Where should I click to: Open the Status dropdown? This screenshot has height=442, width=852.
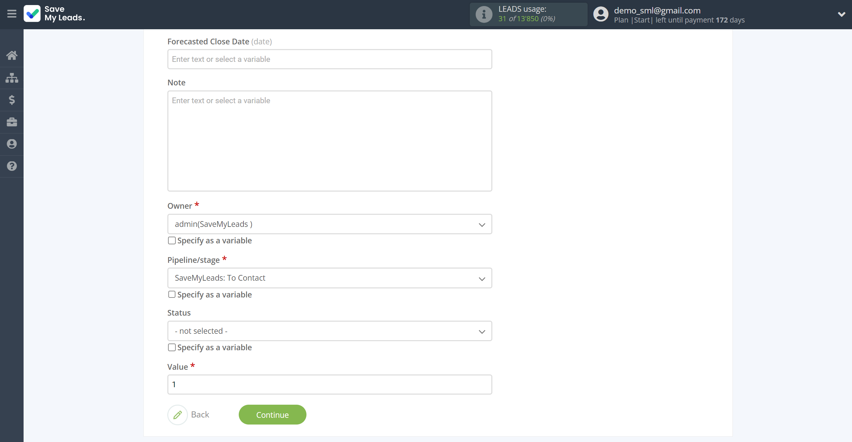330,331
